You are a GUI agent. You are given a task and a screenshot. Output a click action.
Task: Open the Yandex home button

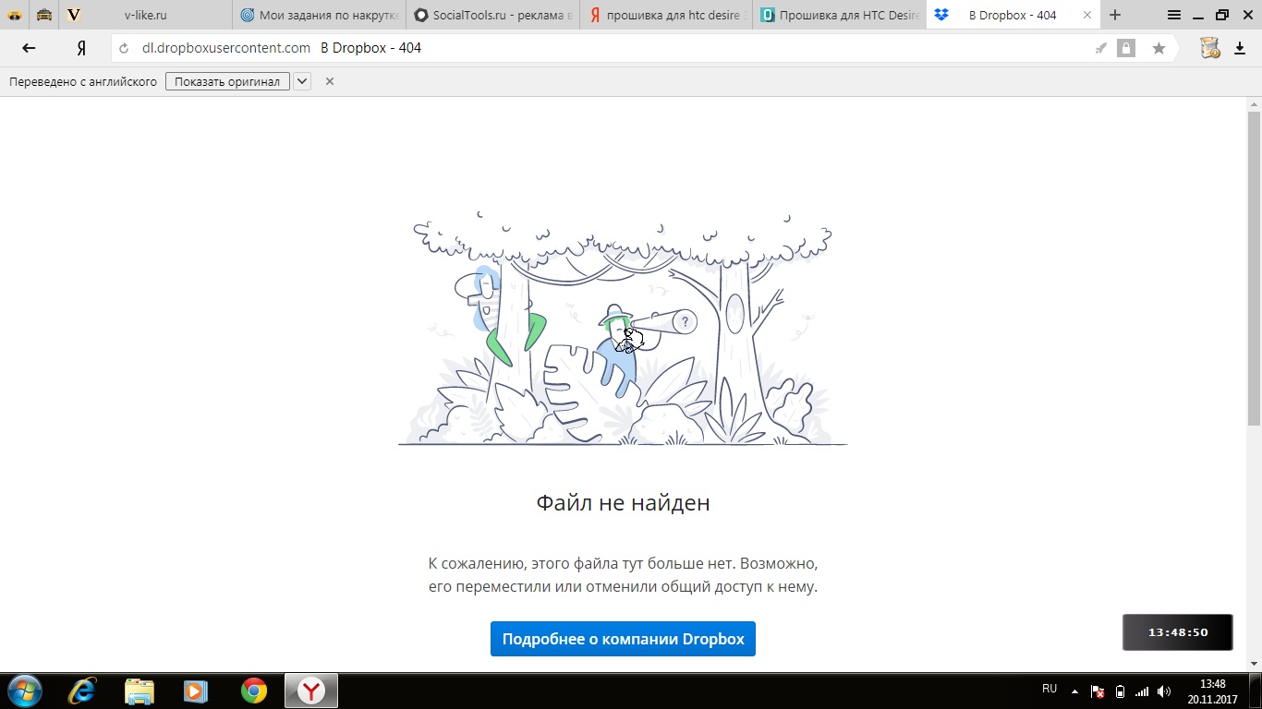tap(81, 48)
